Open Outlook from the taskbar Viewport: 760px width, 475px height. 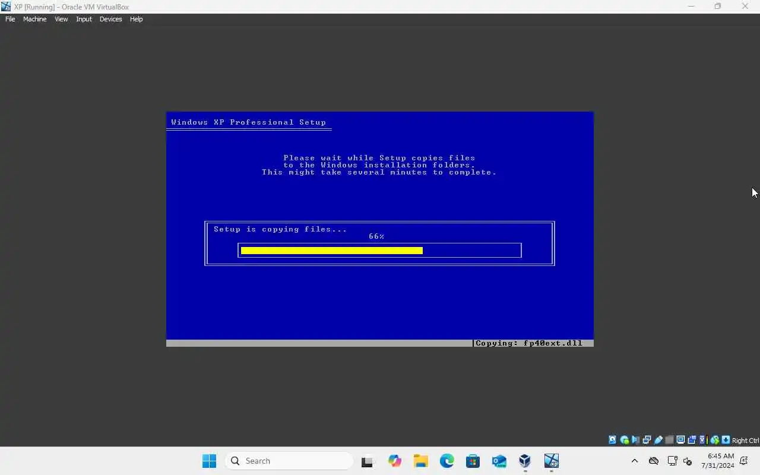tap(499, 461)
